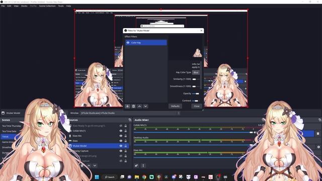Add a new filter with the plus button

[127, 106]
